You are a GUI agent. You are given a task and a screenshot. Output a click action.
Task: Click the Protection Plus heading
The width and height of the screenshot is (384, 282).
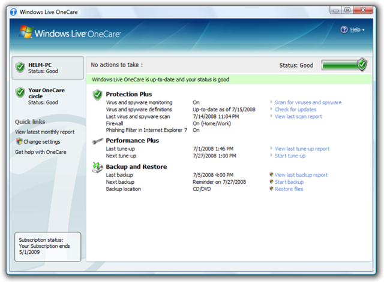(x=129, y=95)
